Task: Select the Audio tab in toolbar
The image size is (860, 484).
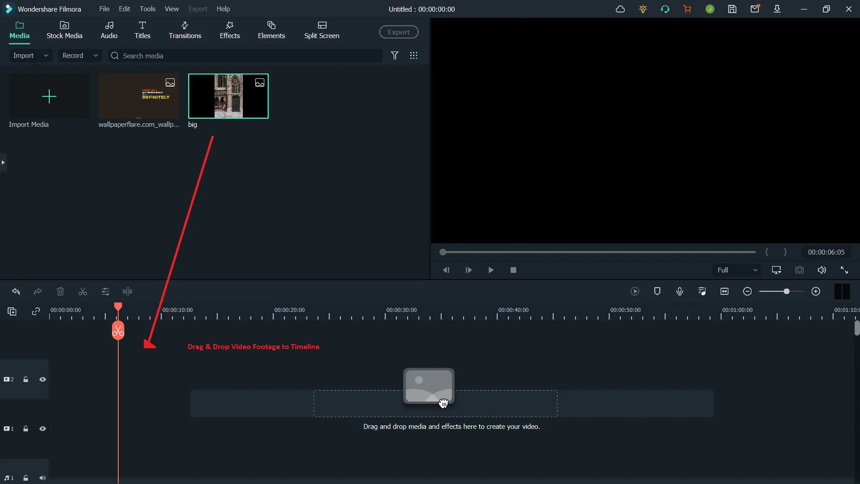Action: pyautogui.click(x=109, y=30)
